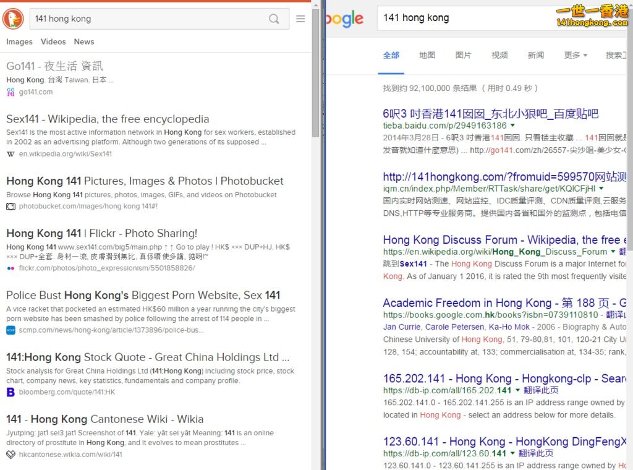Open dropdown arrow after first db-ip.com URL
Image resolution: width=633 pixels, height=470 pixels.
[517, 390]
